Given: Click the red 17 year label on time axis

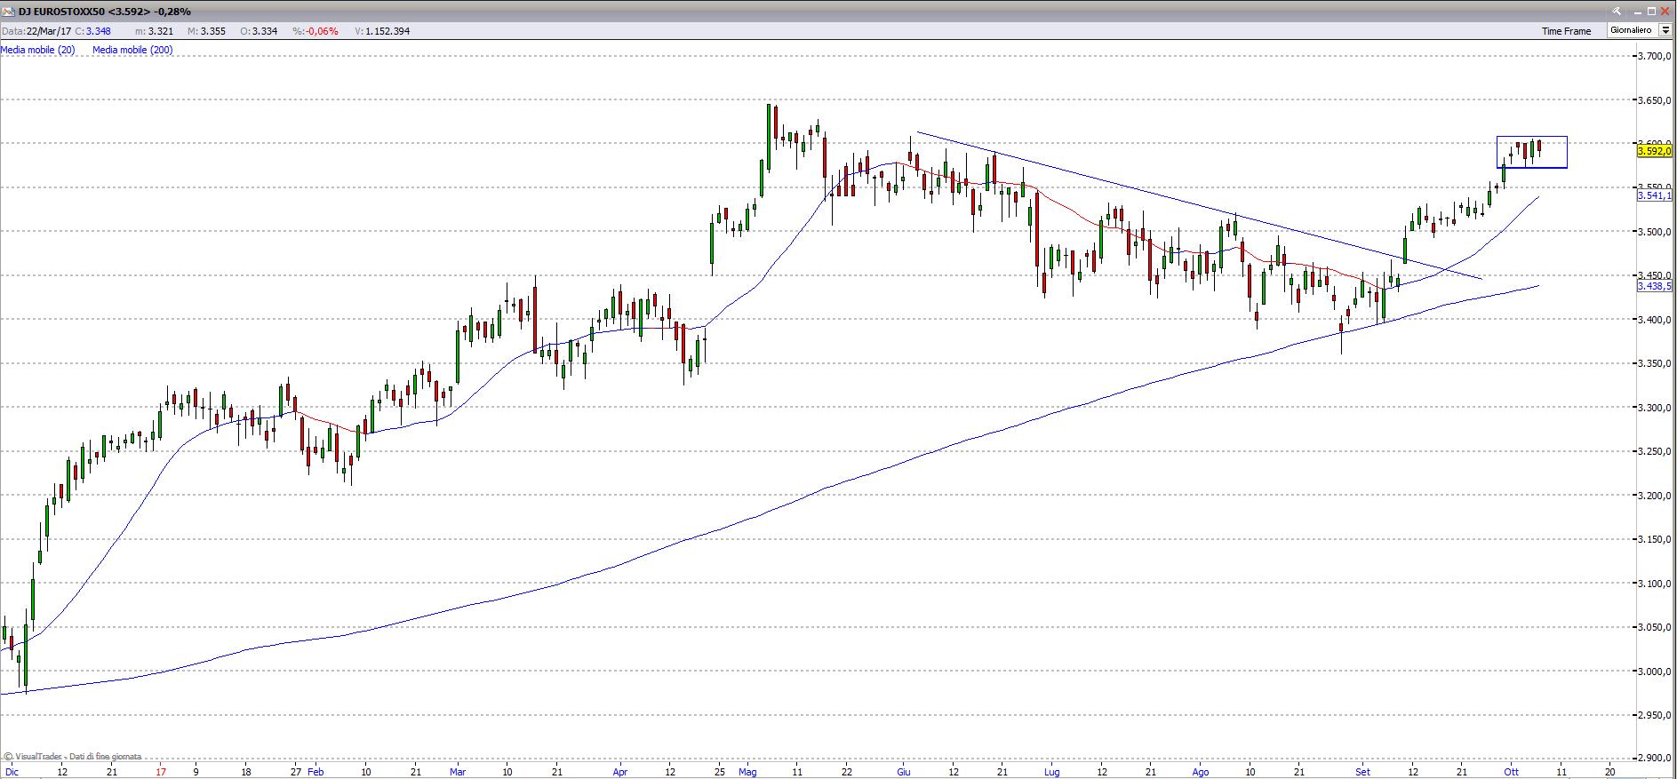Looking at the screenshot, I should [161, 772].
